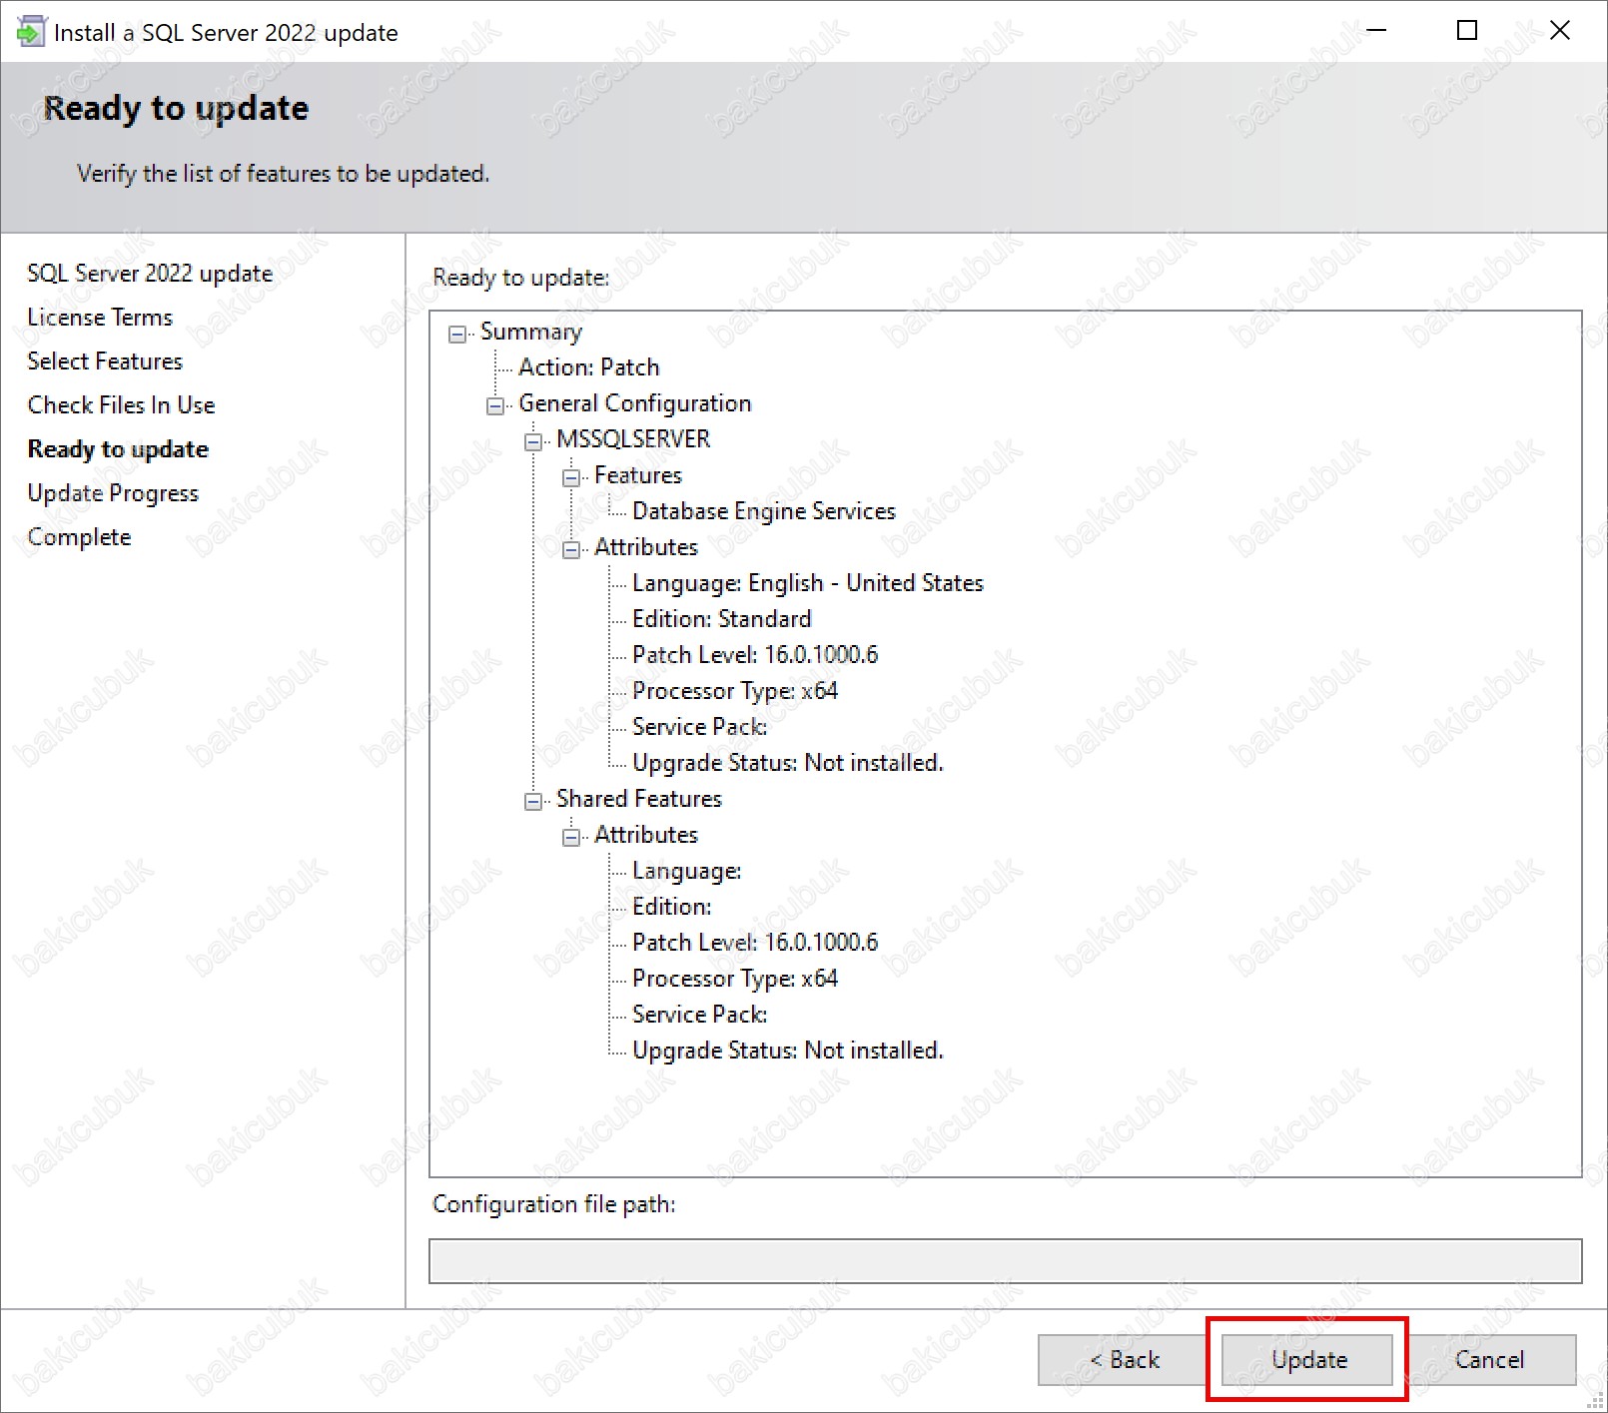This screenshot has width=1608, height=1413.
Task: Select MSSQLSERVER Patch Level 16.0.1000.6 row
Action: coord(755,655)
